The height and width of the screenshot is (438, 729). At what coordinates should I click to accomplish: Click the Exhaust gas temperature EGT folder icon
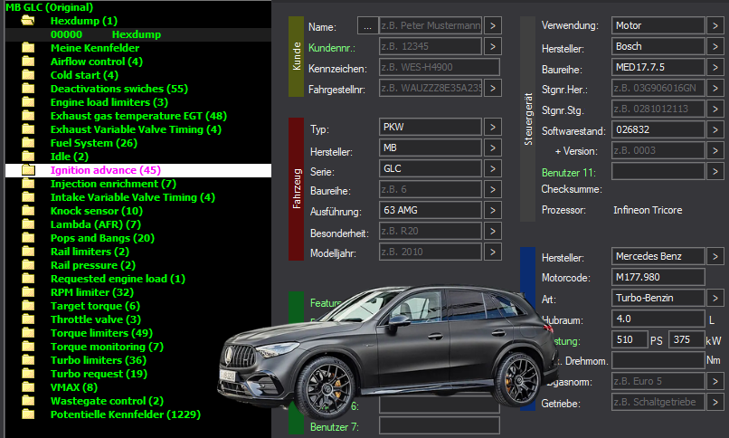click(x=28, y=115)
